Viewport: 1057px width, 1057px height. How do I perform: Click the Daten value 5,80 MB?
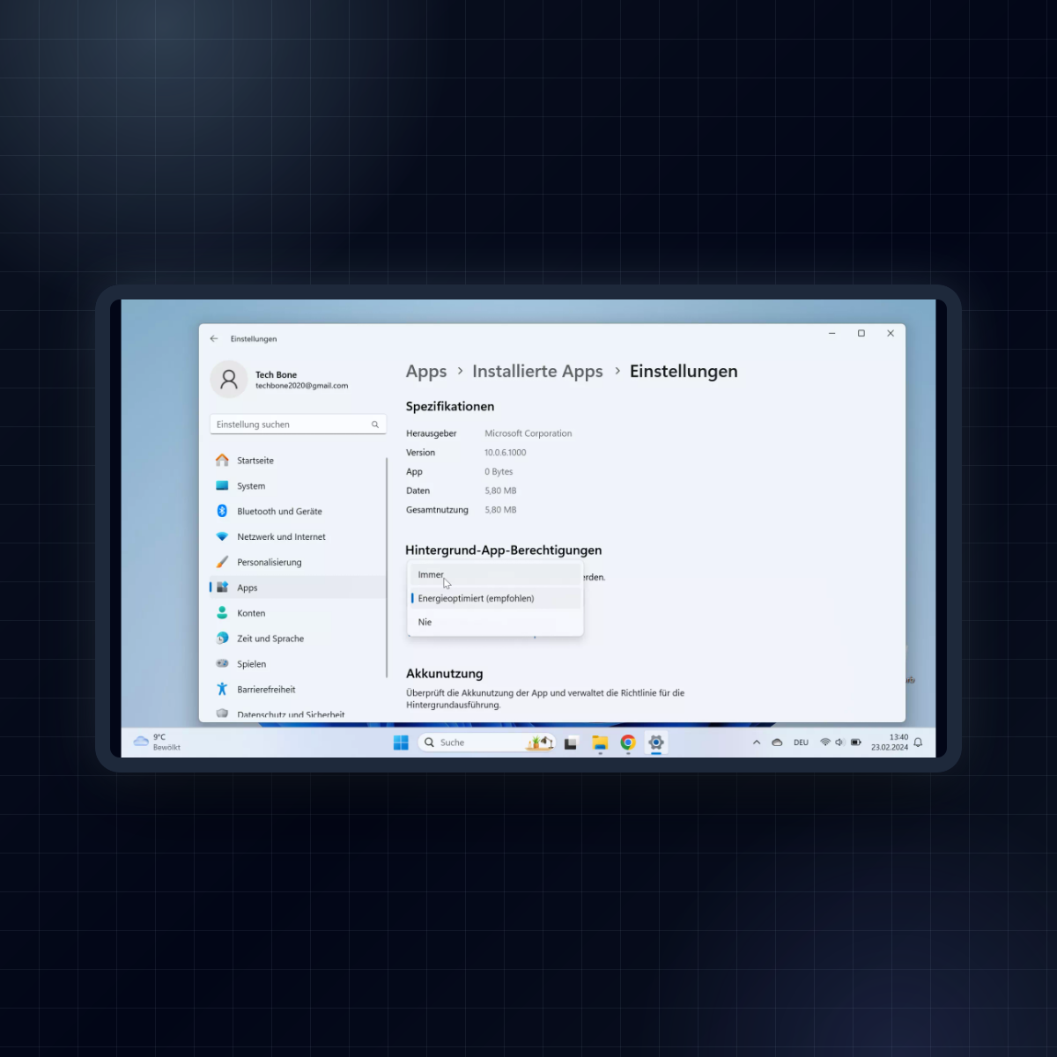(x=500, y=491)
